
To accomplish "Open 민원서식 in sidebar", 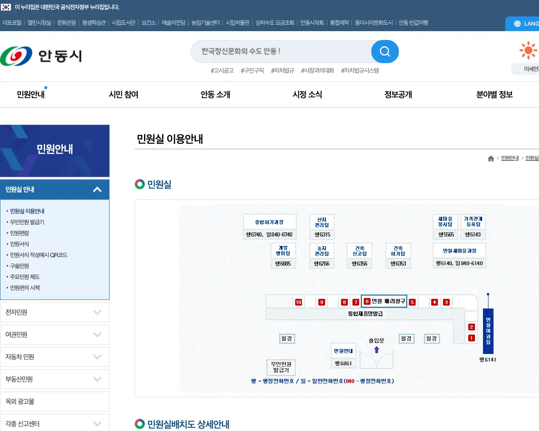I will click(x=19, y=244).
